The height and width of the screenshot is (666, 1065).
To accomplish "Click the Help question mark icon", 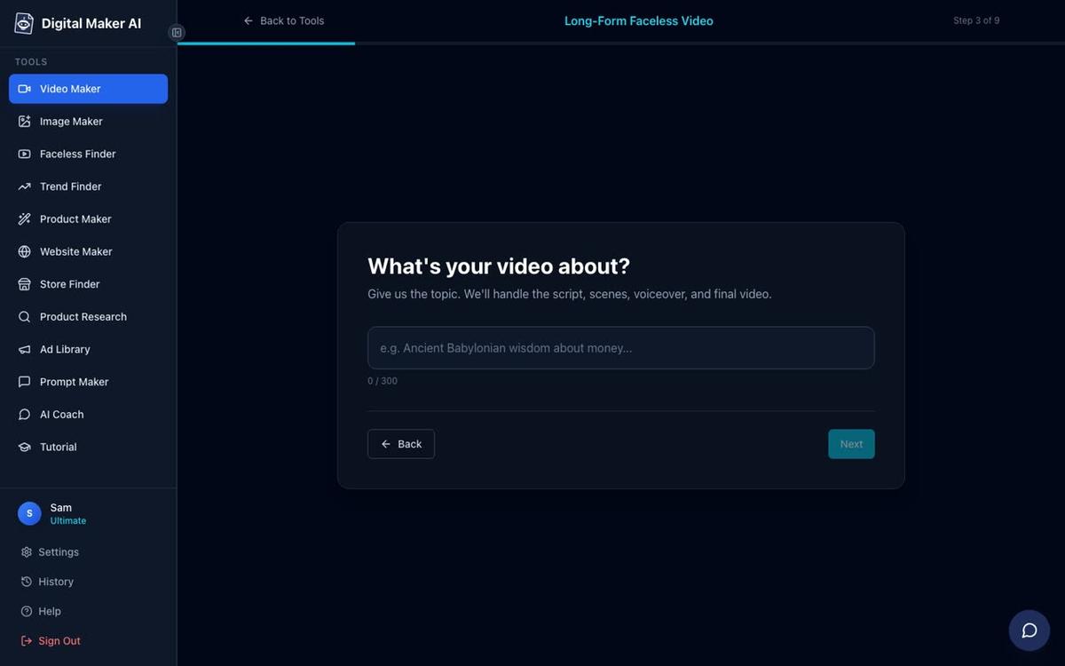I will point(27,611).
